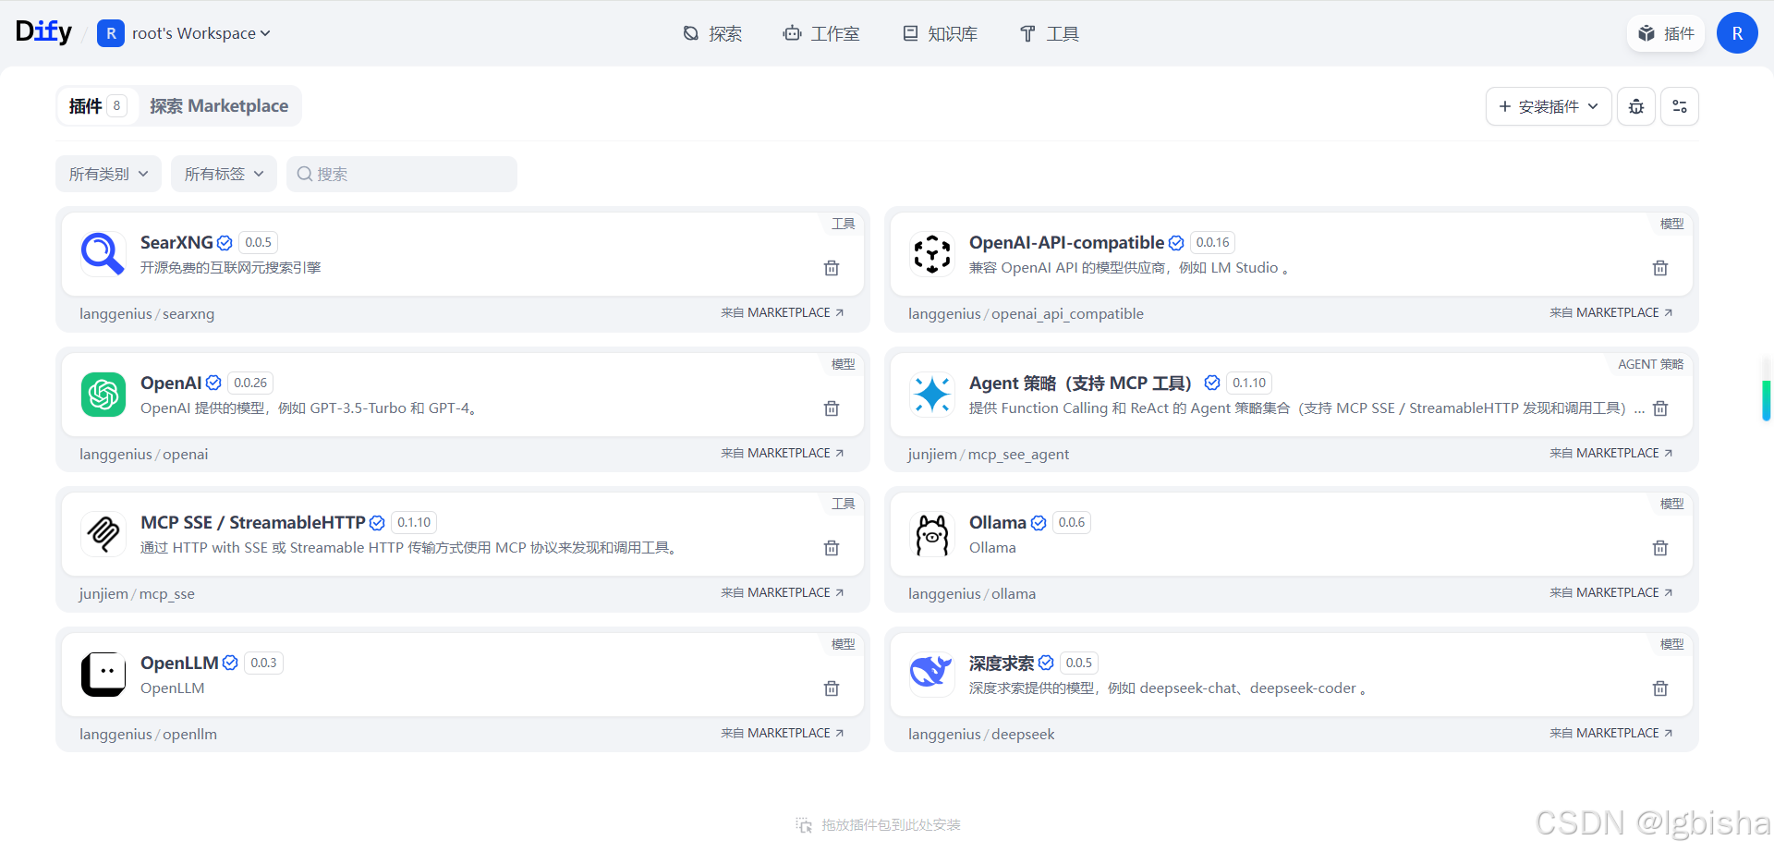The image size is (1774, 852).
Task: Click the OpenAI-API-compatible title
Action: coord(1066,242)
